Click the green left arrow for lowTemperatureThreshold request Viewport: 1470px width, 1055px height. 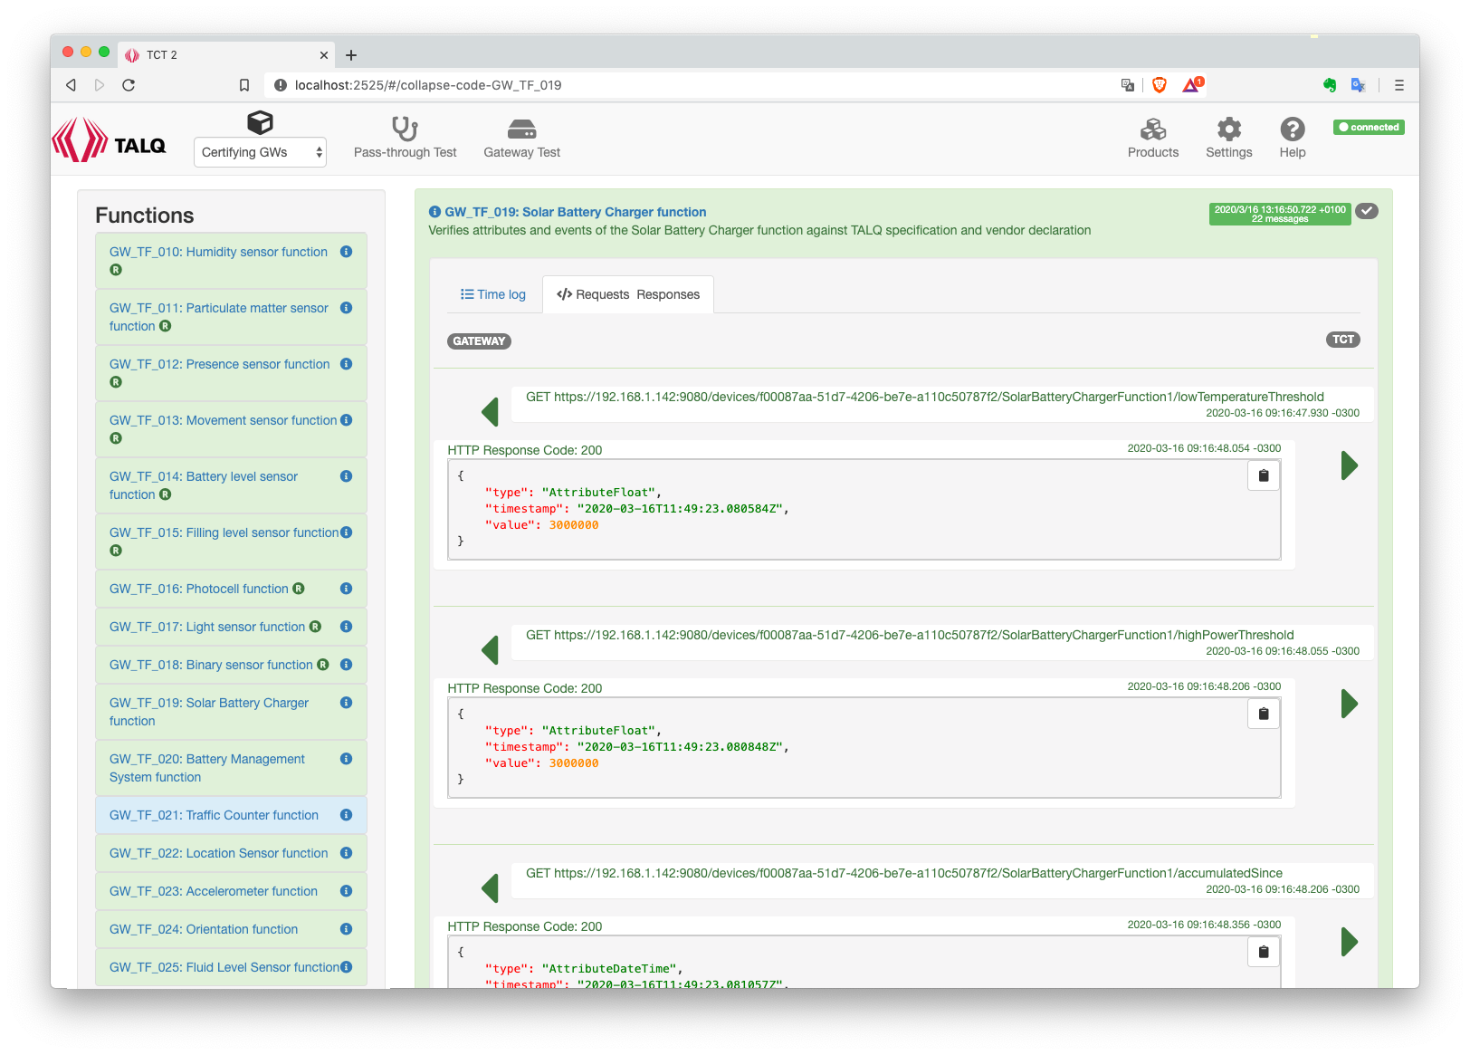click(490, 412)
